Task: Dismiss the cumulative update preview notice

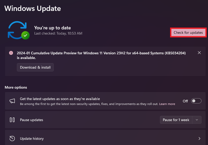Action: point(199,53)
